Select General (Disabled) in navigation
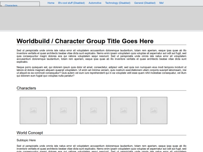The width and height of the screenshot is (203, 152). pyautogui.click(x=145, y=3)
